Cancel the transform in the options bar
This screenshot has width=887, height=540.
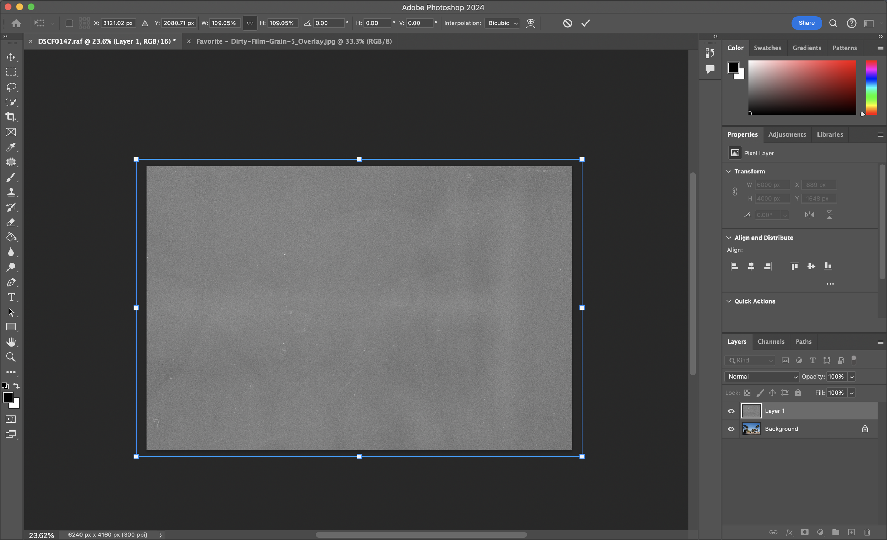coord(567,23)
